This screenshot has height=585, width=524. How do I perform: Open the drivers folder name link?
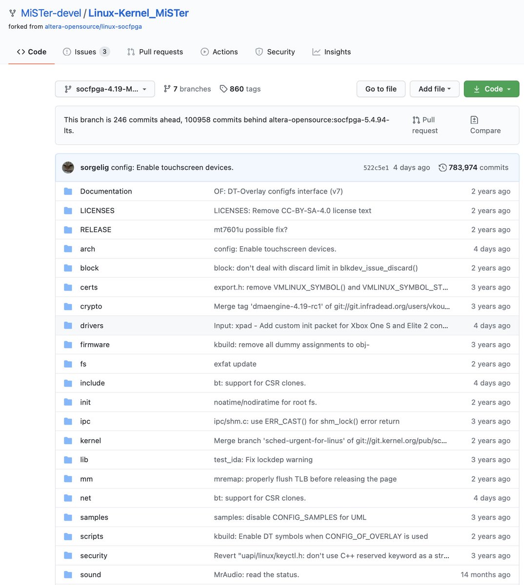[x=92, y=326]
